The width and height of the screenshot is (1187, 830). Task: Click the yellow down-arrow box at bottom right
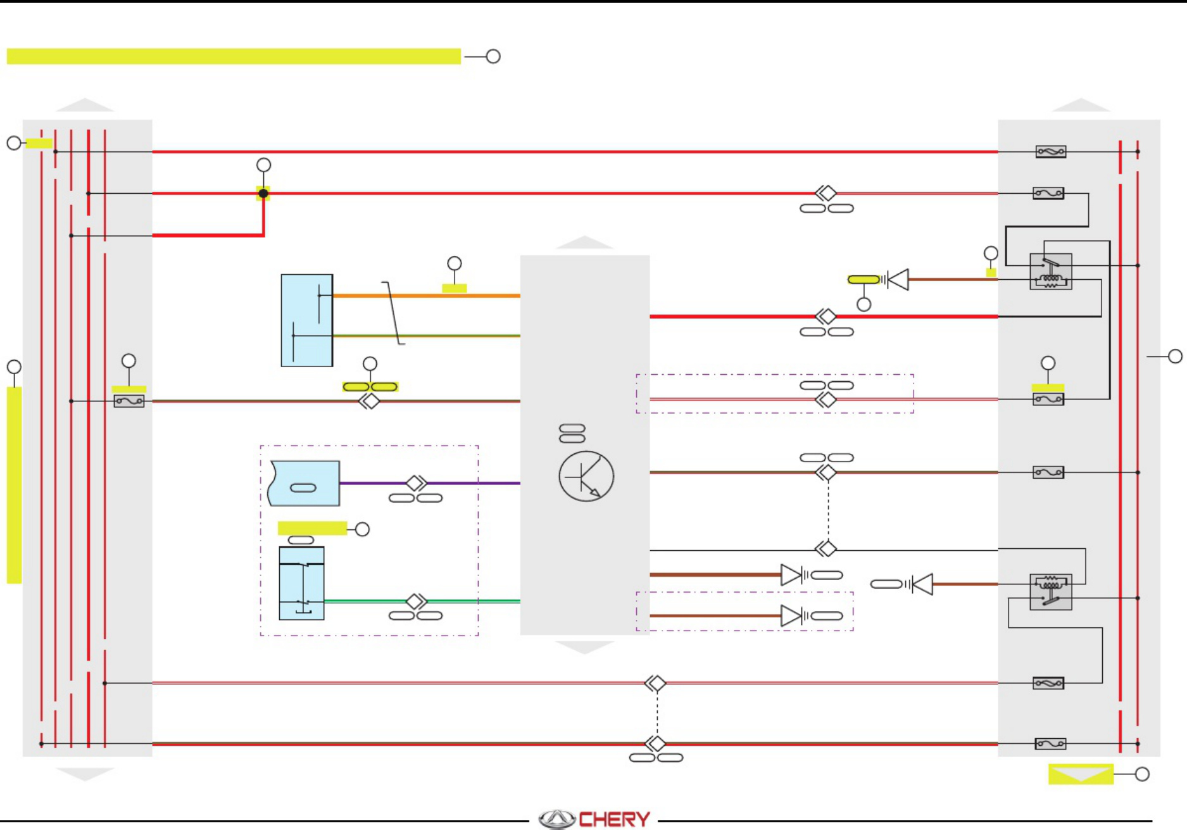pos(1081,774)
